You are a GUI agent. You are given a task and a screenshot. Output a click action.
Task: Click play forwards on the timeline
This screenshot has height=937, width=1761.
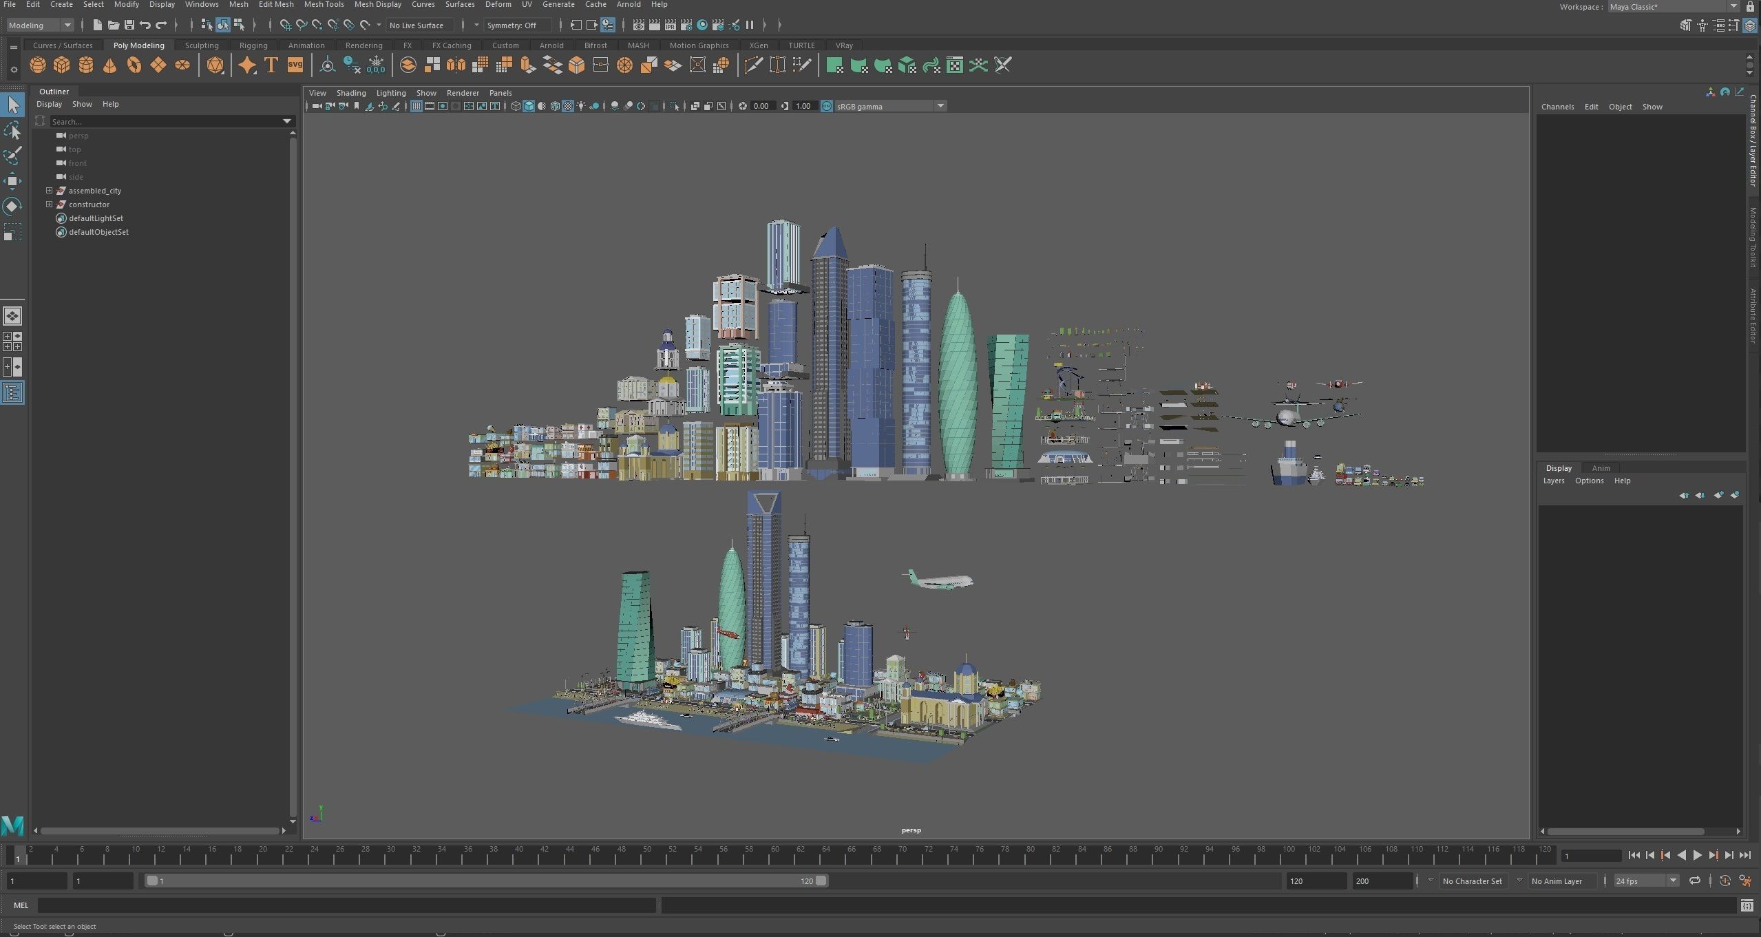(x=1697, y=855)
